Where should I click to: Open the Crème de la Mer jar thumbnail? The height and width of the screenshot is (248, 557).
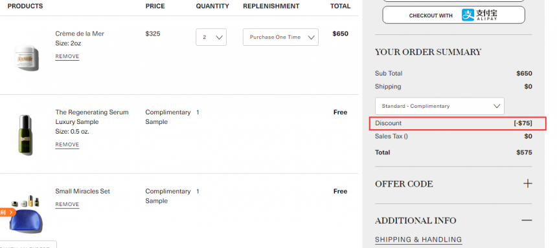coord(27,57)
